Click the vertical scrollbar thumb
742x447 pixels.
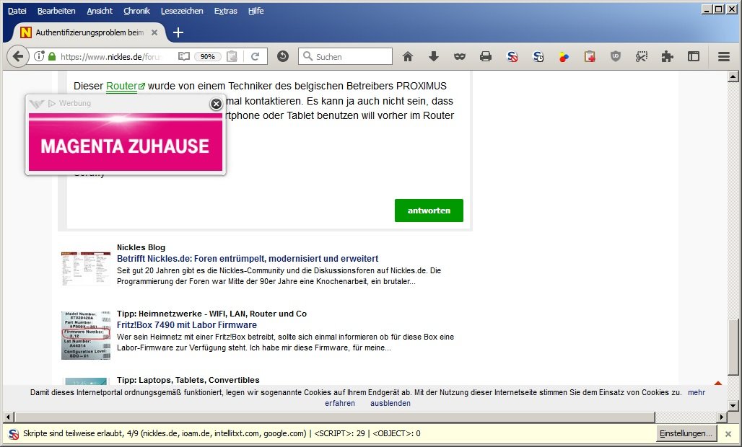tap(733, 346)
